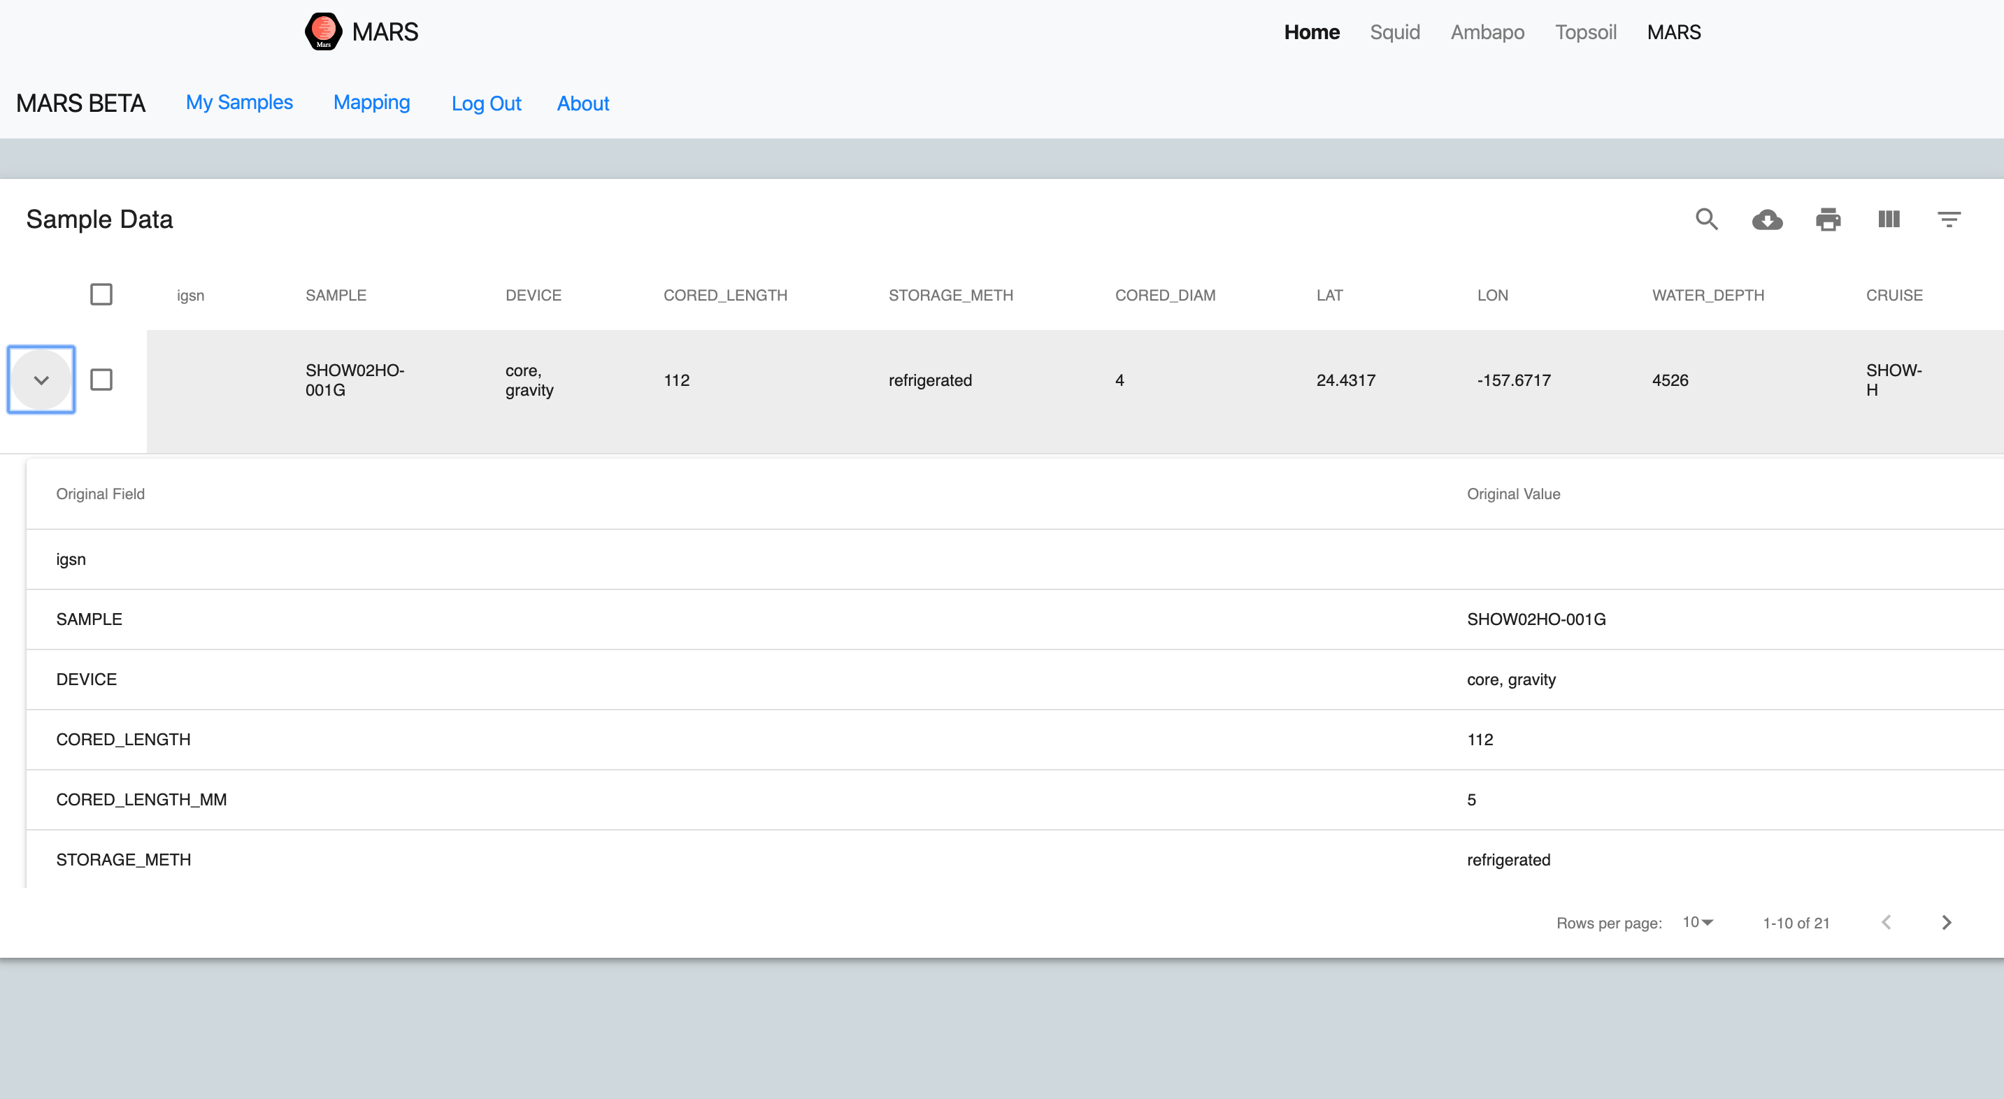
Task: Go to My Samples
Action: pos(239,103)
